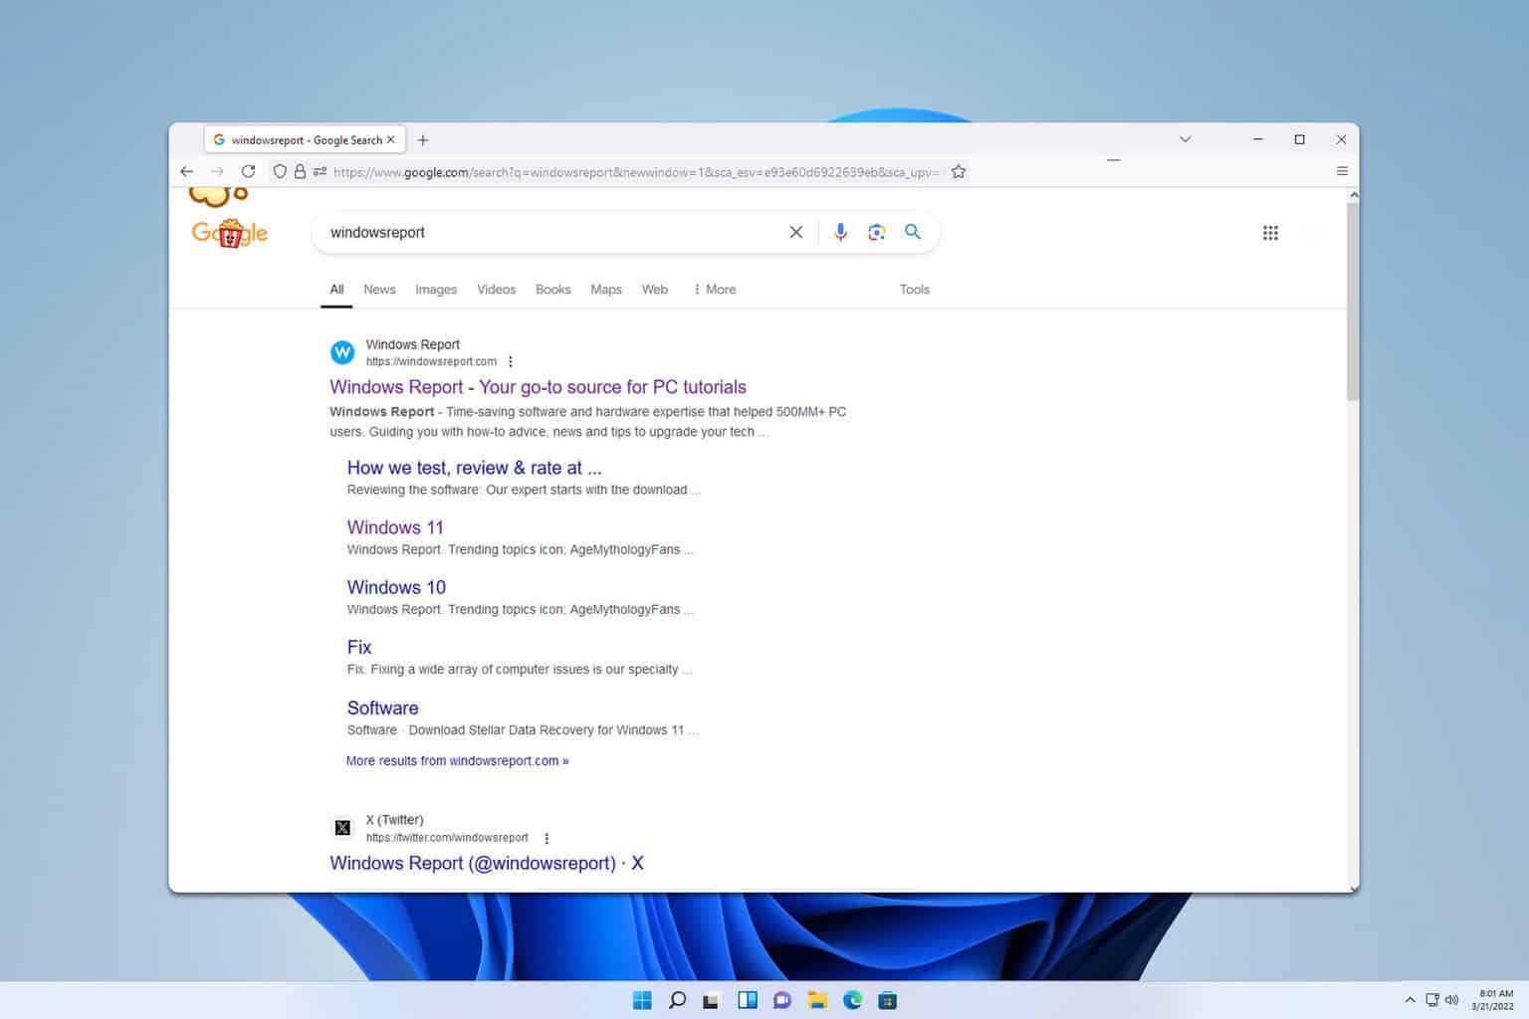1529x1019 pixels.
Task: Open 'Windows Report (@windowsreport) · X' result
Action: (487, 863)
